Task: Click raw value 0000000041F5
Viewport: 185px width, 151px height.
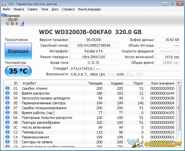Action: [x=162, y=113]
